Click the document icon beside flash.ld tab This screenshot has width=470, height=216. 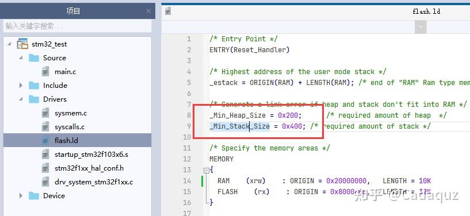tap(168, 11)
